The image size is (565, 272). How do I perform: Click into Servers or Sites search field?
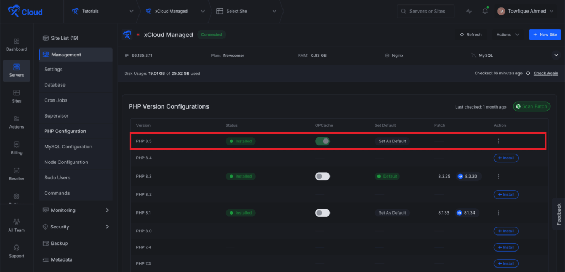(425, 11)
